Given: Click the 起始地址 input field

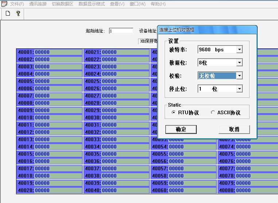Looking at the screenshot, I should pyautogui.click(x=121, y=31).
